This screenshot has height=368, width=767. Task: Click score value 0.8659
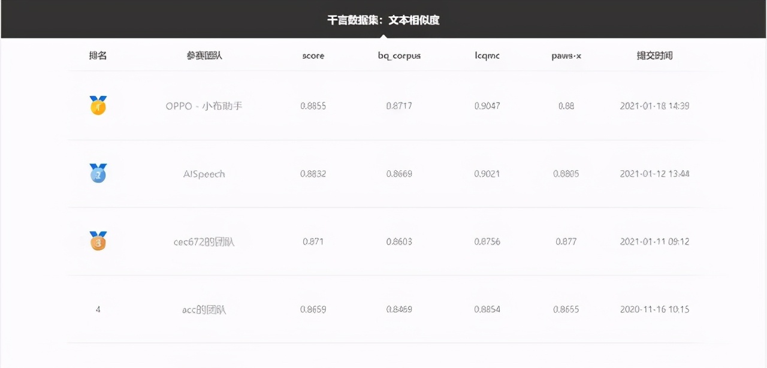tap(313, 309)
